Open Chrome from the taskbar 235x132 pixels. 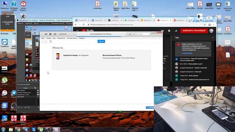pyautogui.click(x=18, y=129)
